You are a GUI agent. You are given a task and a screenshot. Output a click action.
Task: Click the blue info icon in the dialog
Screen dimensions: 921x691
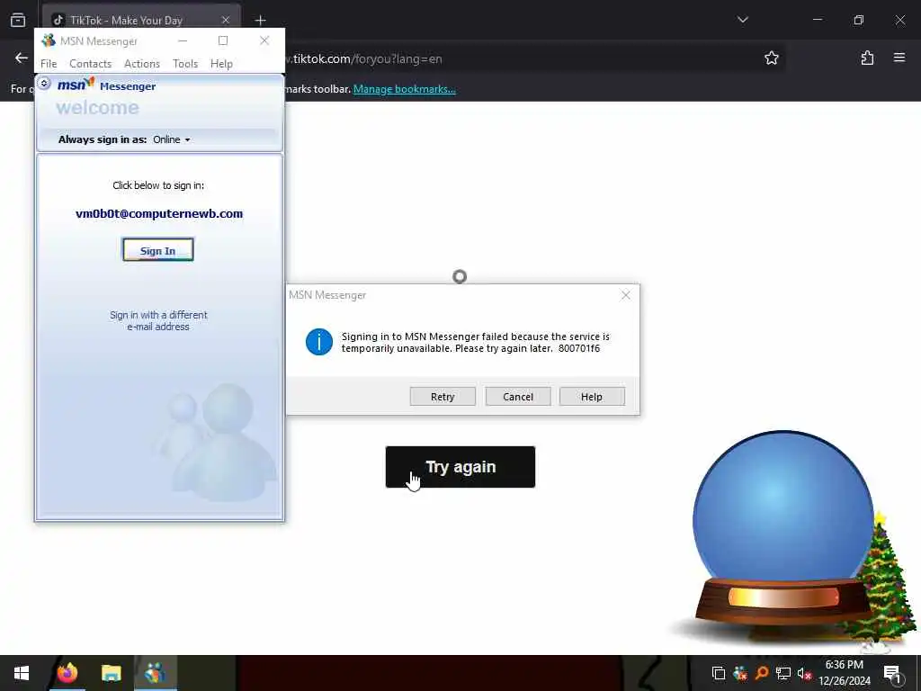(x=319, y=342)
